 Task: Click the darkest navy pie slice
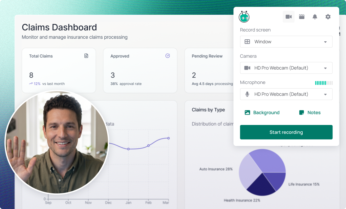coord(261,186)
